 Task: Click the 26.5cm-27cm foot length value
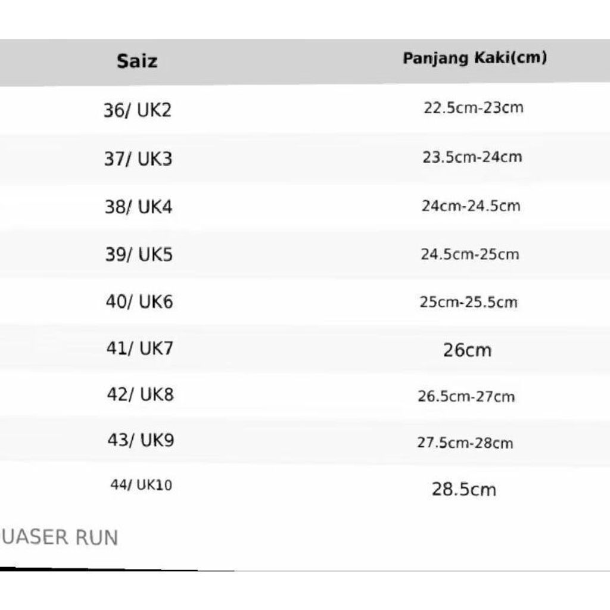466,397
